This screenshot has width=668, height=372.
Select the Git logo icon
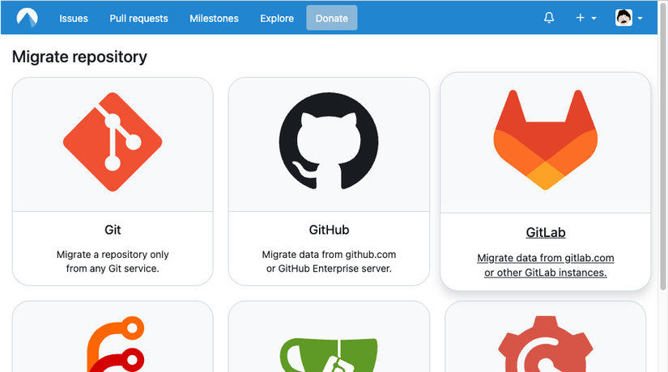[113, 142]
